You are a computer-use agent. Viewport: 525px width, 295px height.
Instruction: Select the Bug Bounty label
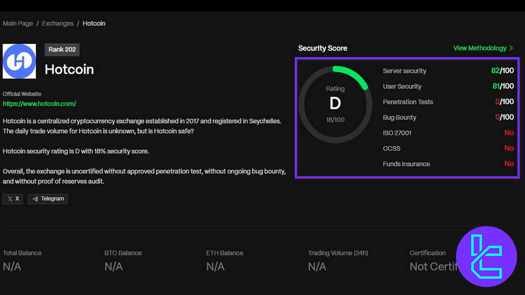(399, 118)
